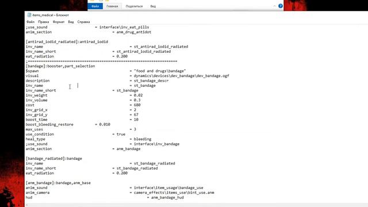The height and width of the screenshot is (207, 368).
Task: Switch to the Главная tab in Explorer
Action: pos(112,6)
